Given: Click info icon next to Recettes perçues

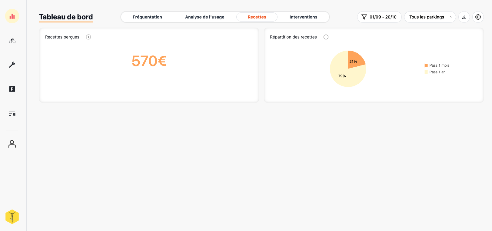Looking at the screenshot, I should tap(88, 37).
